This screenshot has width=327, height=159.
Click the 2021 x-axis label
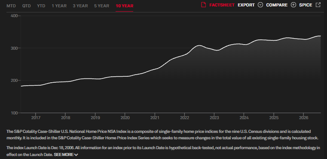(155, 118)
